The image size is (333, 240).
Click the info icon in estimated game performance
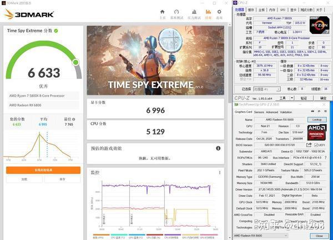tap(218, 148)
